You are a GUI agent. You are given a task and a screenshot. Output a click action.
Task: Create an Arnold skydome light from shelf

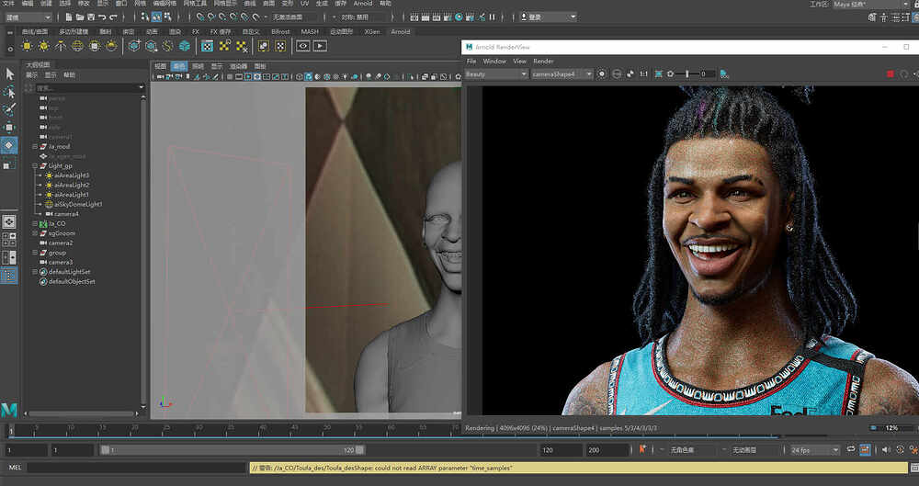pyautogui.click(x=77, y=46)
